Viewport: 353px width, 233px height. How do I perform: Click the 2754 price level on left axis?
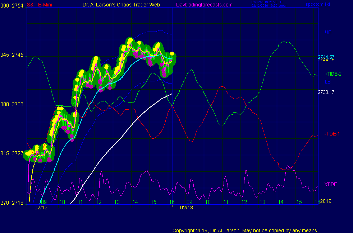pyautogui.click(x=18, y=5)
